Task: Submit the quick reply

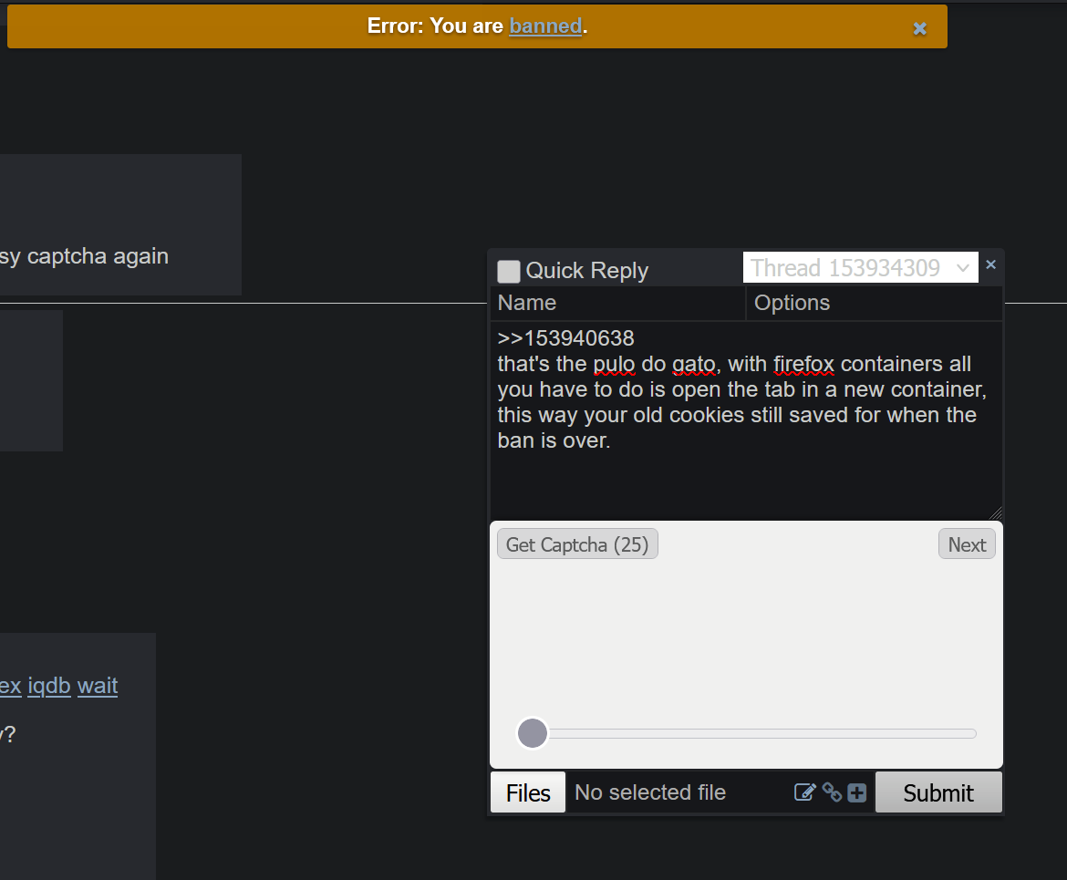Action: coord(938,792)
